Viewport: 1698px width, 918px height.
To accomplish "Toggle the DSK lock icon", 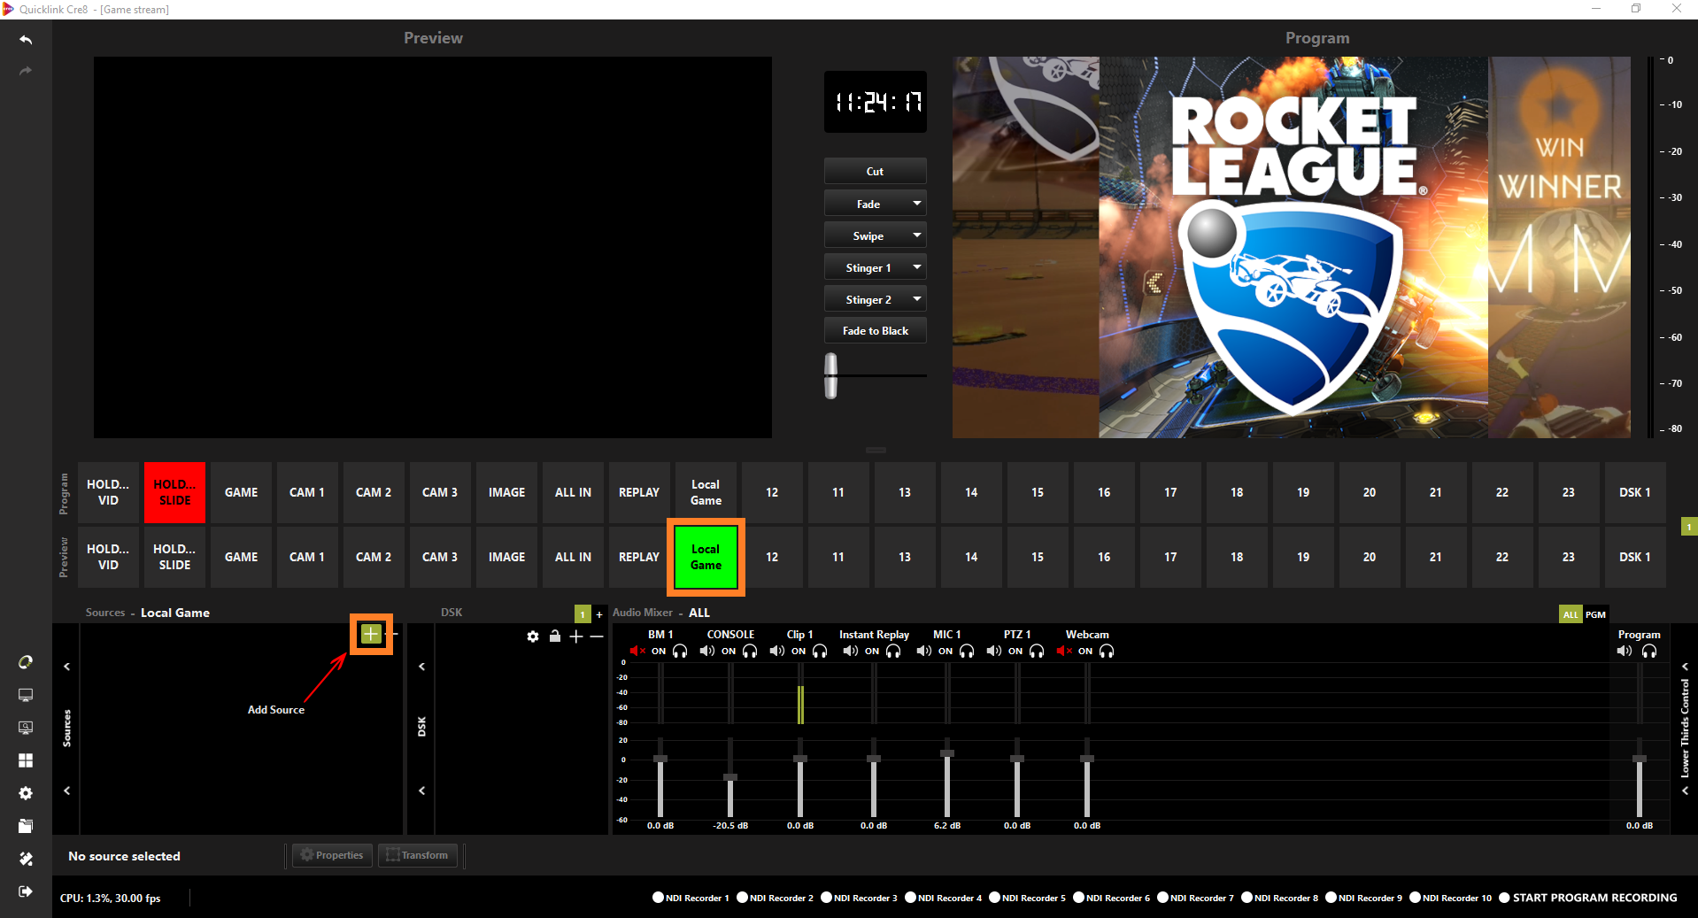I will (x=554, y=636).
